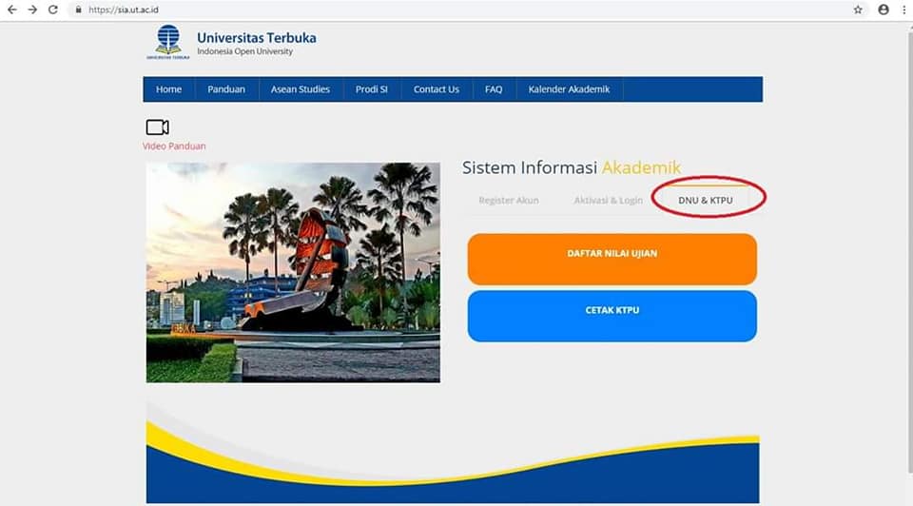This screenshot has height=506, width=913.
Task: Click the Universitas Terbuka logo
Action: [168, 42]
